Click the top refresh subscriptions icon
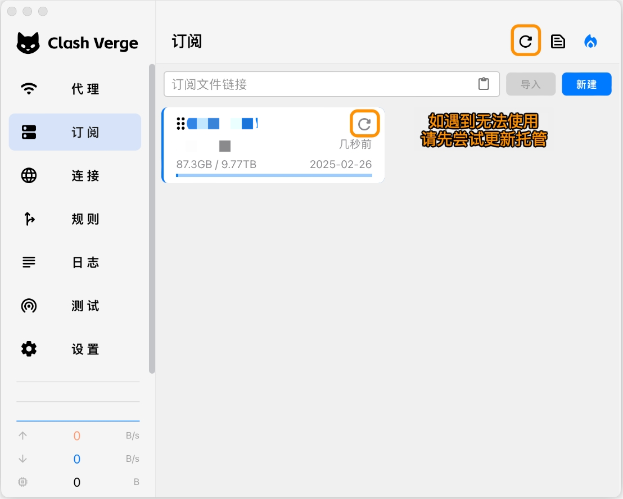 tap(526, 41)
